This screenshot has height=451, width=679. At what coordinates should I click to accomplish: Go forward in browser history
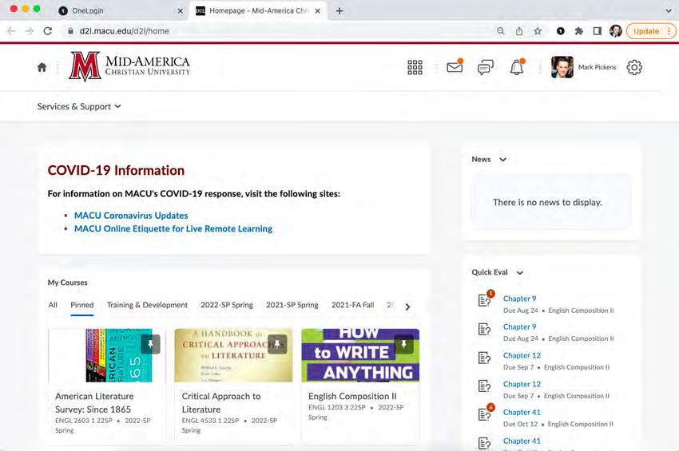30,31
